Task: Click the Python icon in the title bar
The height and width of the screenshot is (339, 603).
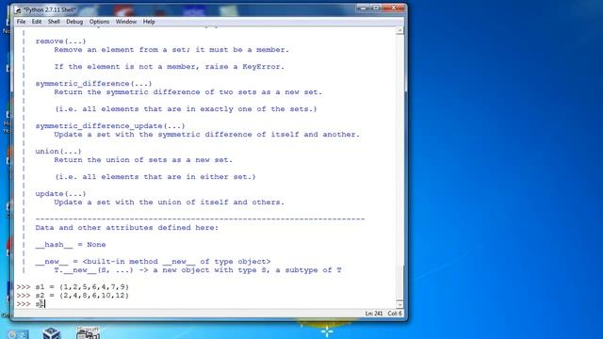Action: (18, 10)
